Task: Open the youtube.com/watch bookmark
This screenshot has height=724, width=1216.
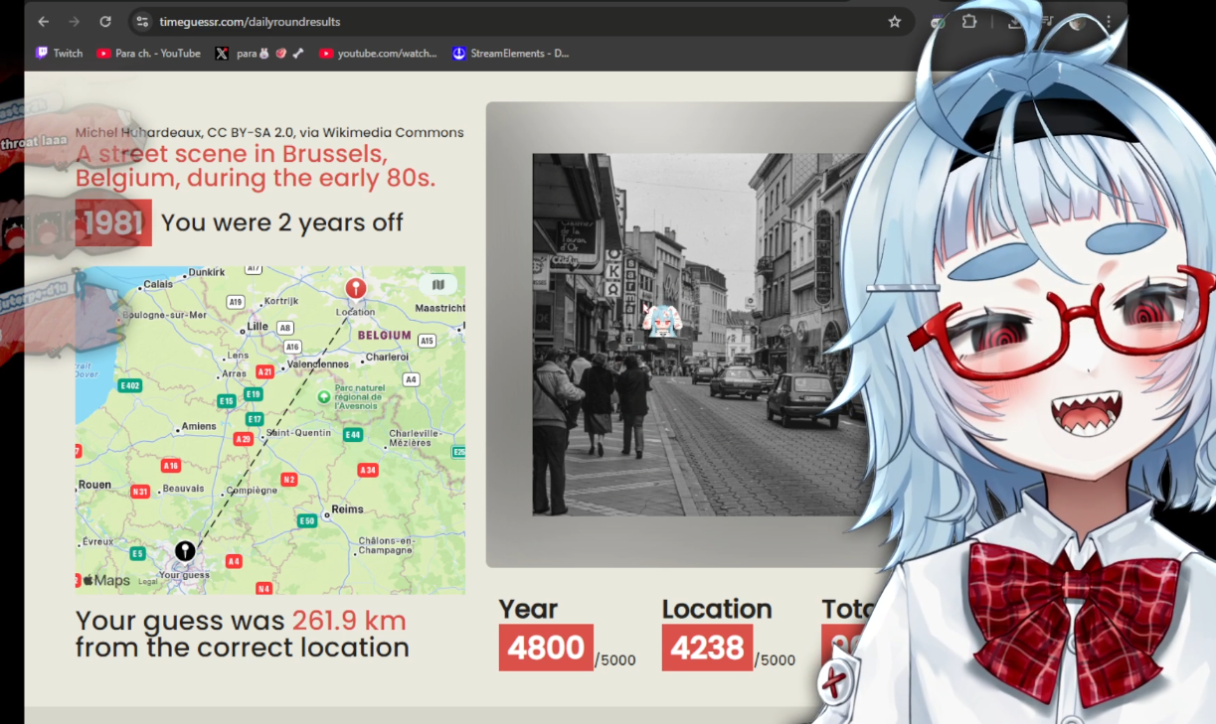Action: click(378, 54)
